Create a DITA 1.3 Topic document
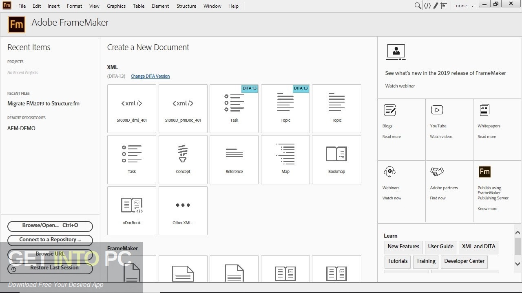The width and height of the screenshot is (522, 293). (285, 109)
